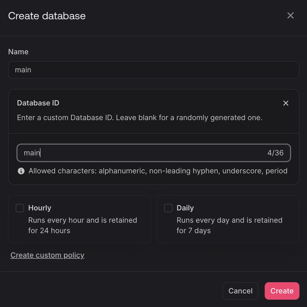Image resolution: width=307 pixels, height=307 pixels.
Task: Open the Create custom policy link
Action: (x=47, y=255)
